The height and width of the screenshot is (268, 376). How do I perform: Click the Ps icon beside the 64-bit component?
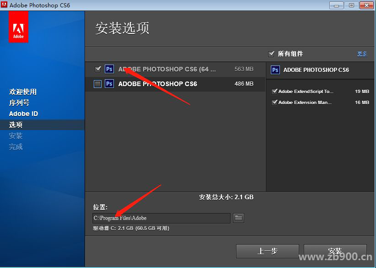tap(109, 69)
